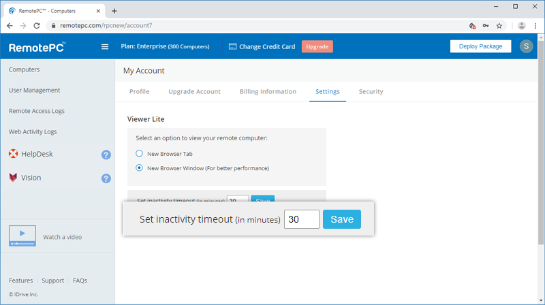
Task: Click the Plan: Enterprise text
Action: click(x=165, y=46)
